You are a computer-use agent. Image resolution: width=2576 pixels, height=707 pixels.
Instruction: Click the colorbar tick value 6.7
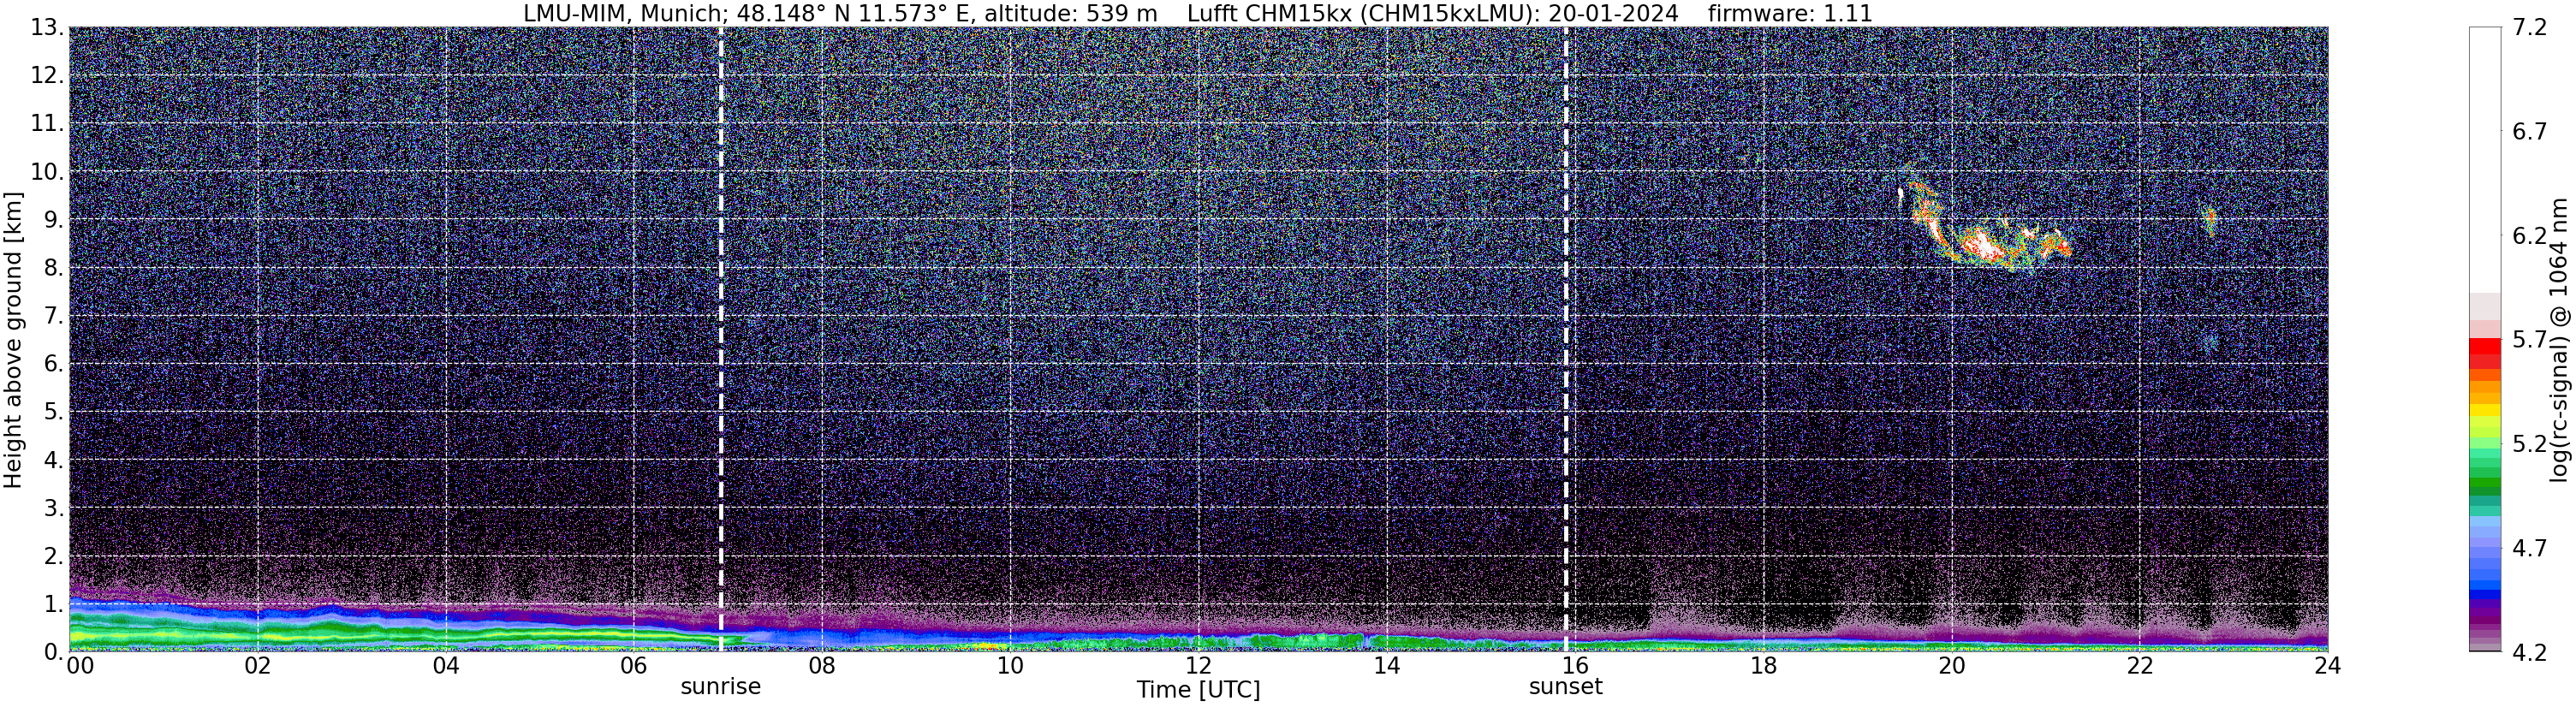click(x=2529, y=131)
